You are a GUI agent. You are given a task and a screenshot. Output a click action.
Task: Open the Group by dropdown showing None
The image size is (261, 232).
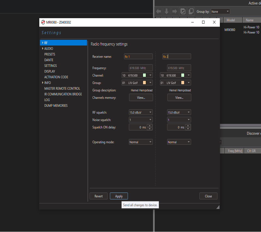(x=220, y=12)
